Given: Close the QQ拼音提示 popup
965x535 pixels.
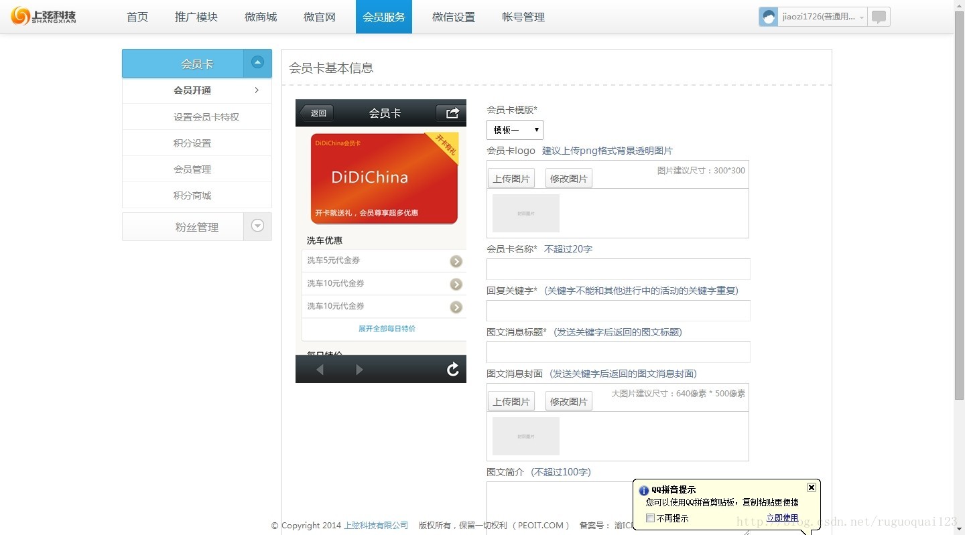Looking at the screenshot, I should (x=811, y=487).
